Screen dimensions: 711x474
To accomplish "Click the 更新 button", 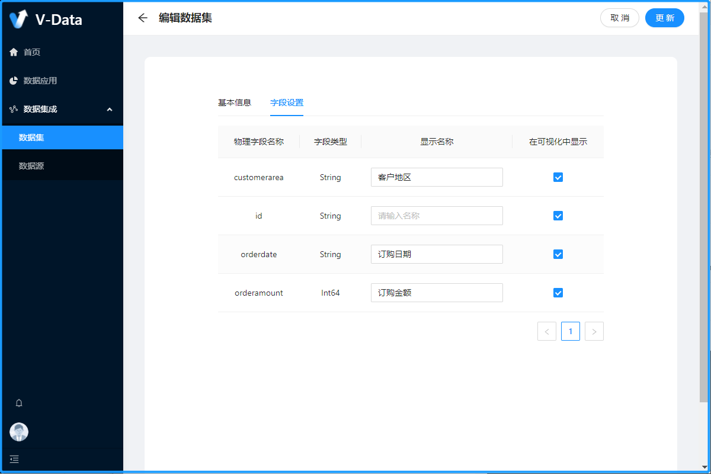I will click(x=664, y=18).
